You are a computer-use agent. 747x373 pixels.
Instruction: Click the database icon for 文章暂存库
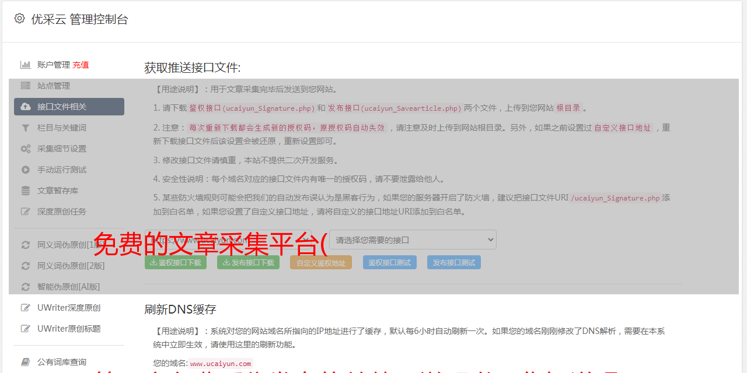point(26,191)
